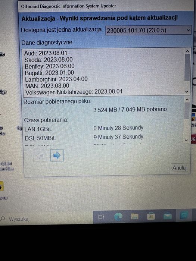Click the 'LAN 1GBit' label

(38, 129)
